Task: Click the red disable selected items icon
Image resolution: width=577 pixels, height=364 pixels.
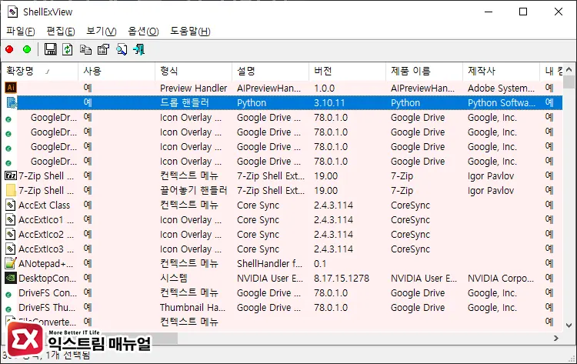Action: pos(10,50)
